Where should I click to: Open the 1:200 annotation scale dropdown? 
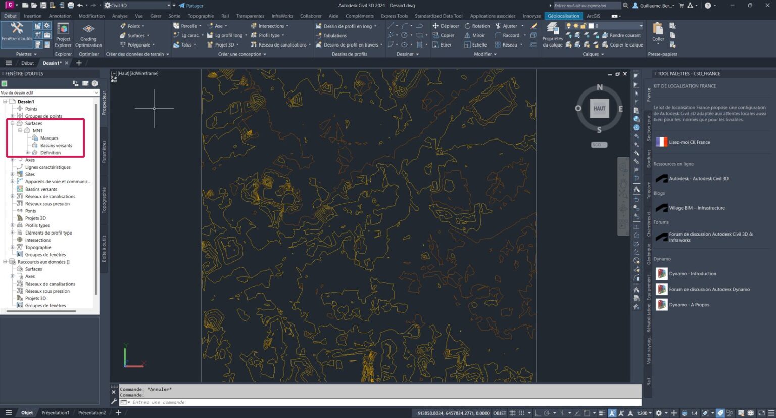click(644, 413)
